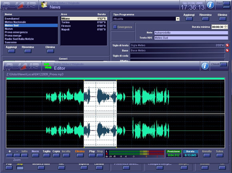The height and width of the screenshot is (173, 232).
Task: Click the Testo RDS field
Action: click(191, 38)
